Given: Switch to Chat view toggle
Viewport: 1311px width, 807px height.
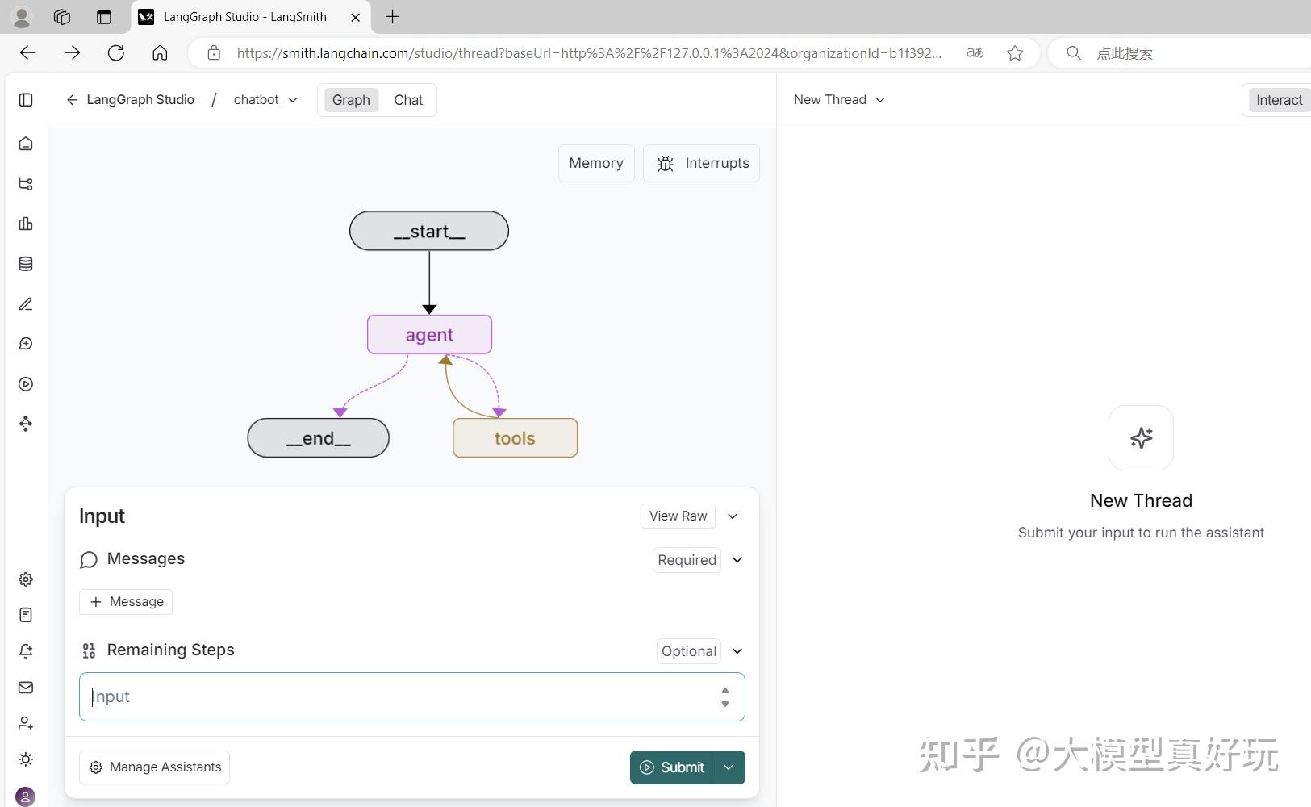Looking at the screenshot, I should tap(408, 100).
